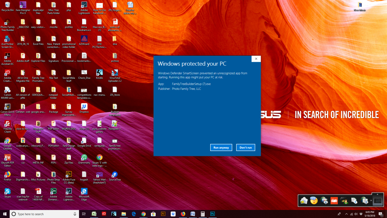Select Google Drive desktop icon
This screenshot has height=218, width=387.
tap(84, 142)
